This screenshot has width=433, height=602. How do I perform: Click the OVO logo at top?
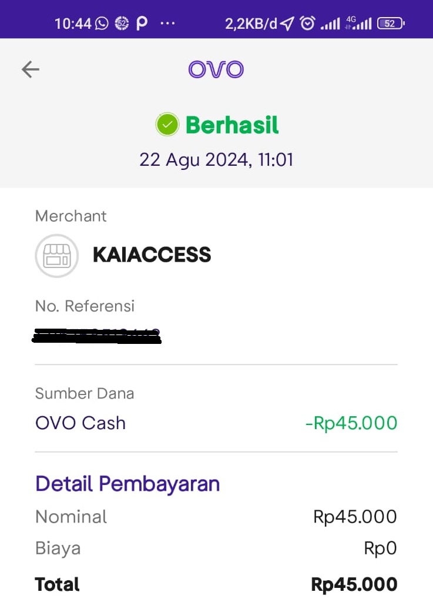pyautogui.click(x=216, y=69)
